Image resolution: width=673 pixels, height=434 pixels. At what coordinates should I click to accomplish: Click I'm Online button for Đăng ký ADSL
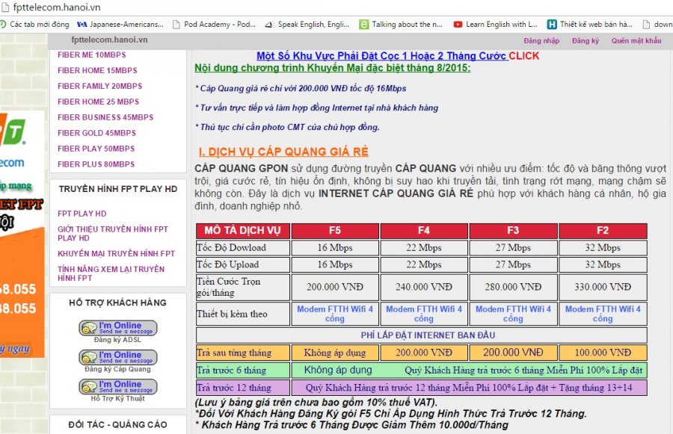(x=118, y=328)
